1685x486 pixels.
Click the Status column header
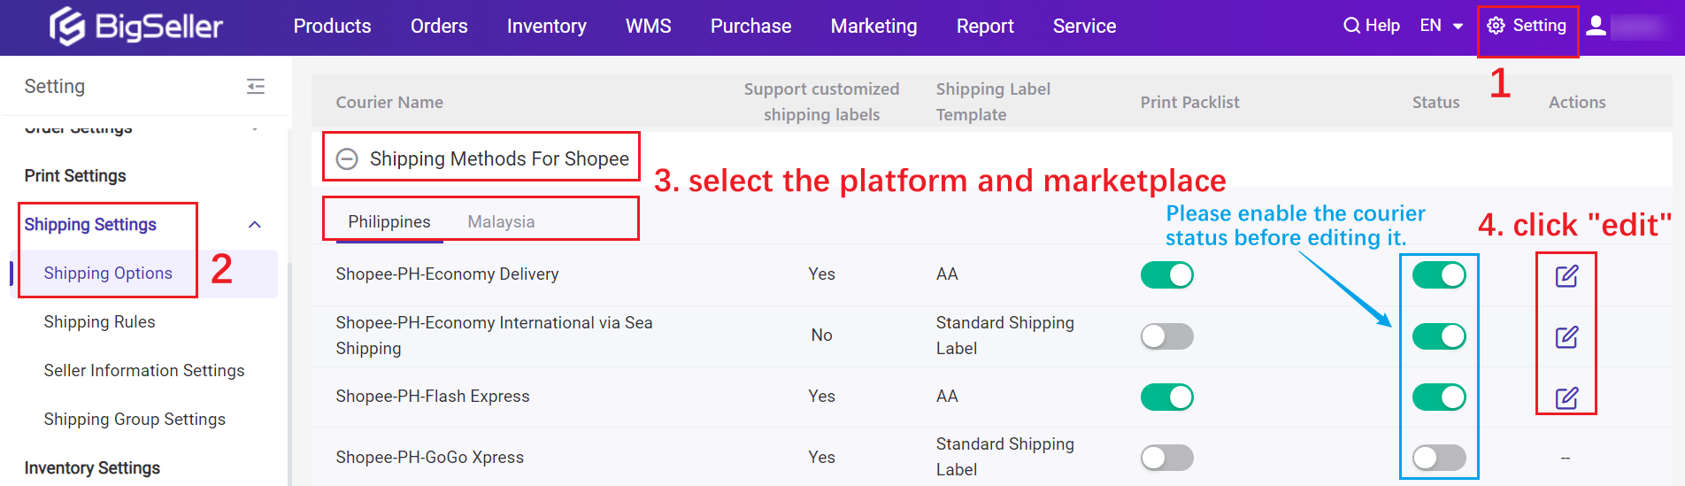(1435, 103)
